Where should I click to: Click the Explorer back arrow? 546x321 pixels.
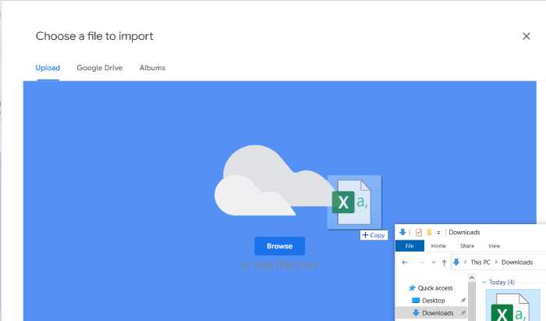point(405,262)
